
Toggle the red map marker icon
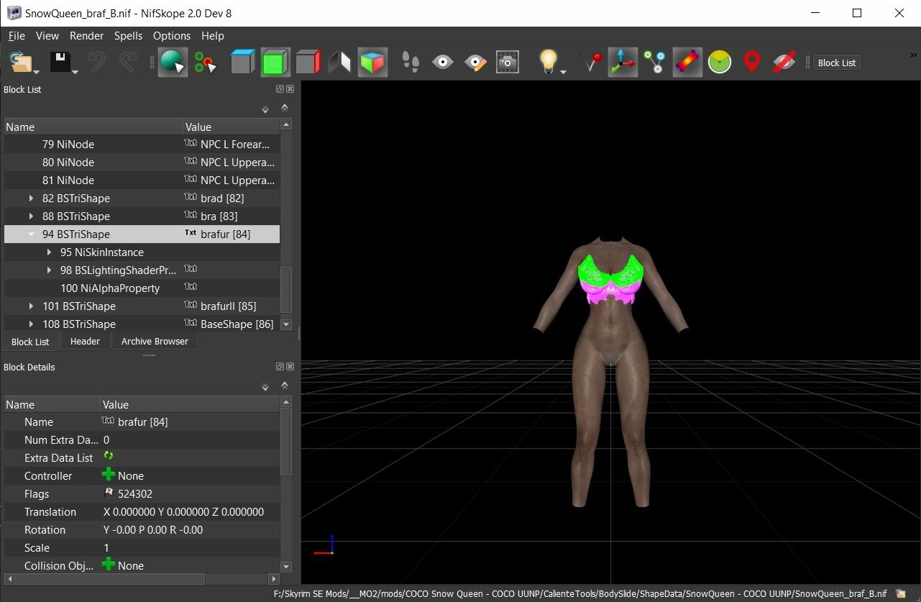click(x=751, y=62)
